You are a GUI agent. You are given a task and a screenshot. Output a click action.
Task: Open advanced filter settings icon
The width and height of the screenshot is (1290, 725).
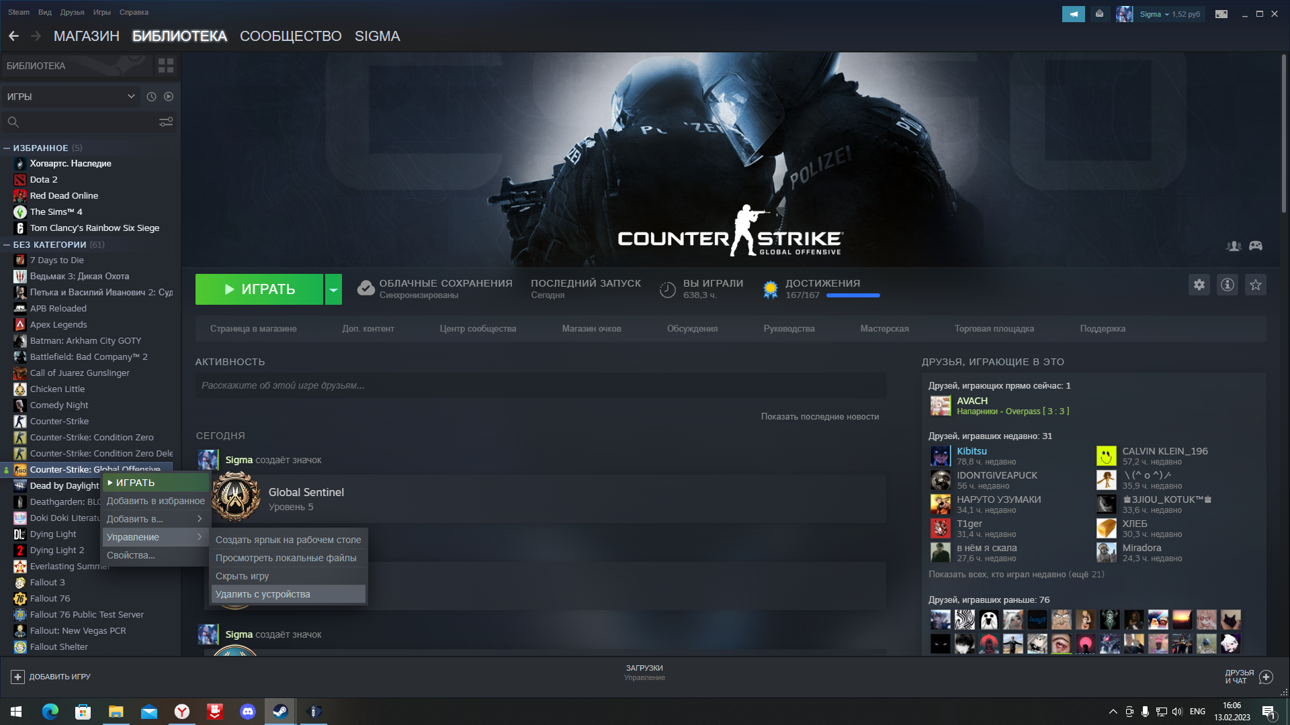[165, 122]
